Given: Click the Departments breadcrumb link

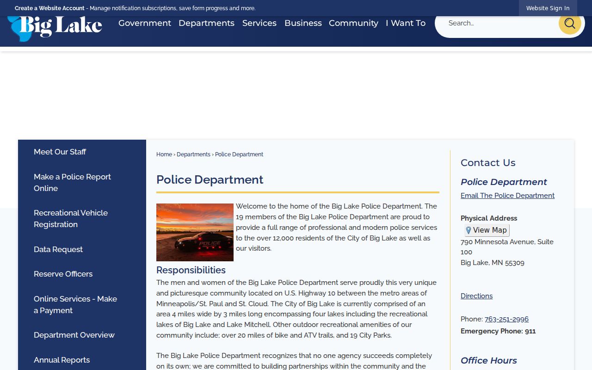Looking at the screenshot, I should [x=193, y=154].
